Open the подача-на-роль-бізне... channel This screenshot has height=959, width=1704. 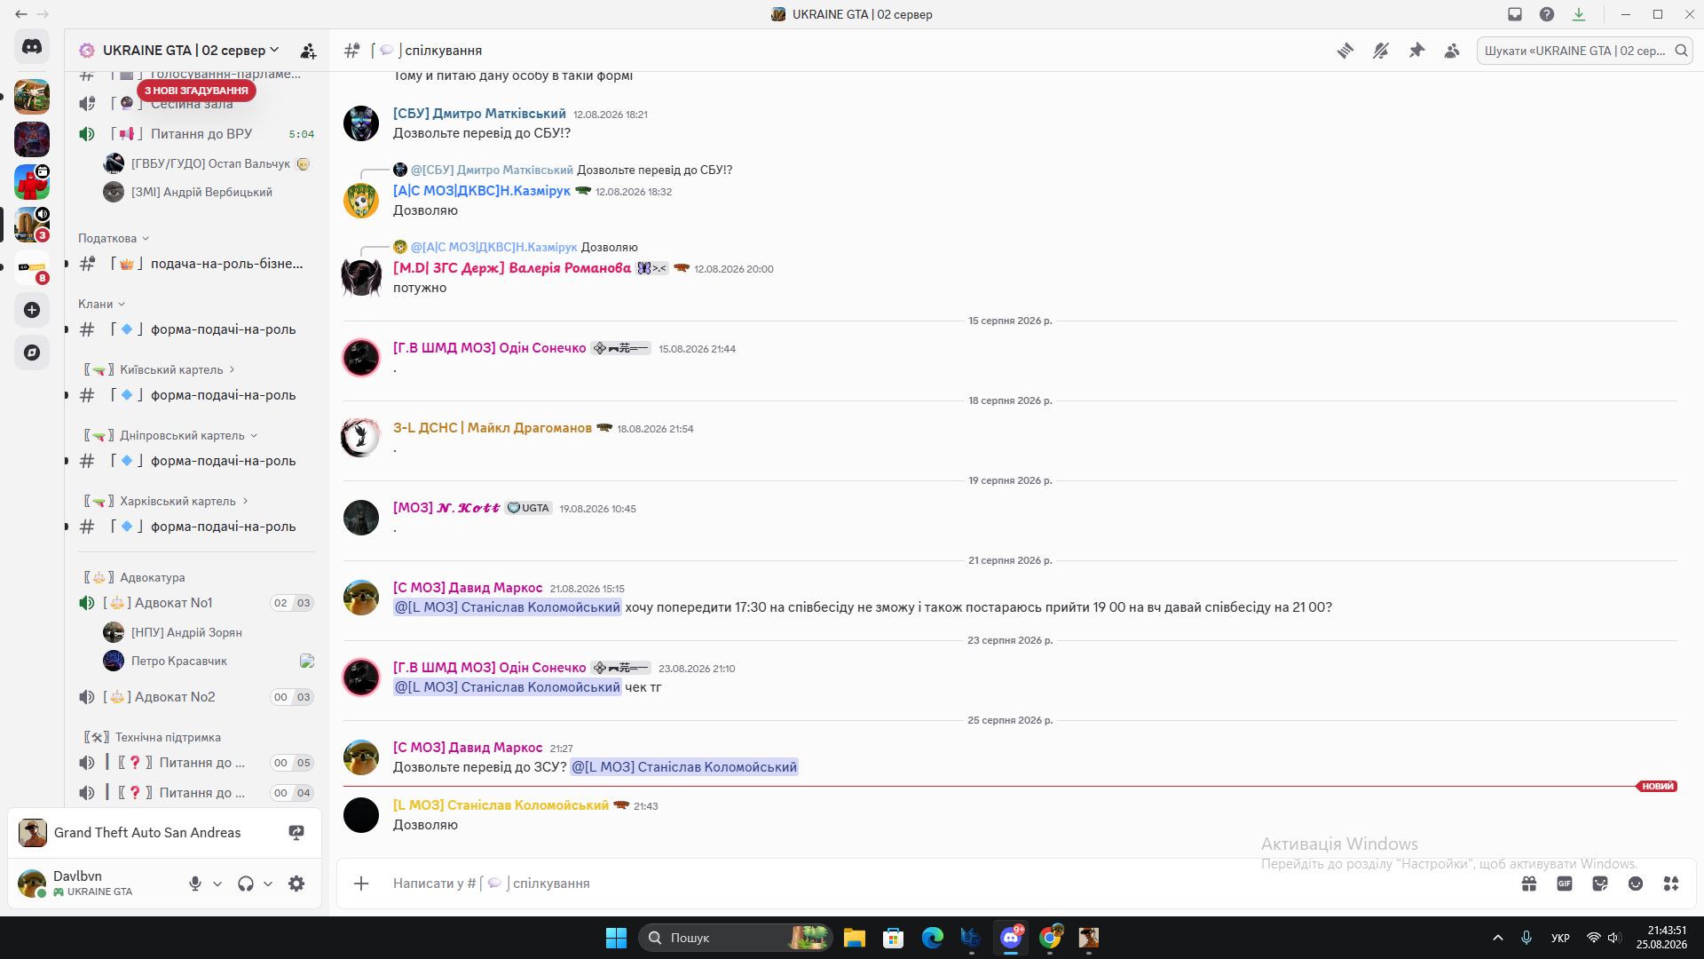[196, 264]
